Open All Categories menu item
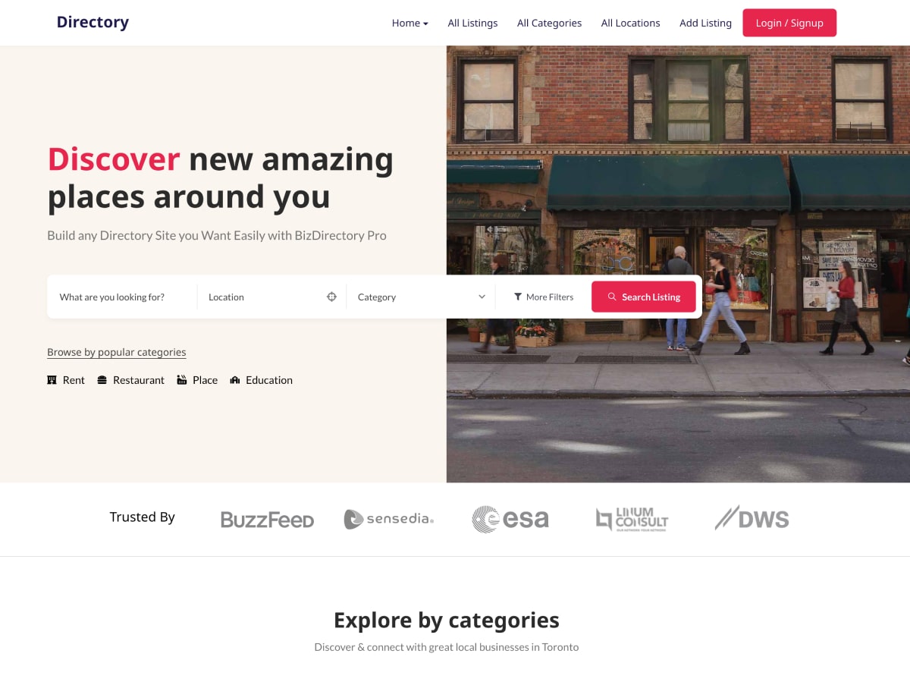Viewport: 910px width, 682px height. coord(550,23)
